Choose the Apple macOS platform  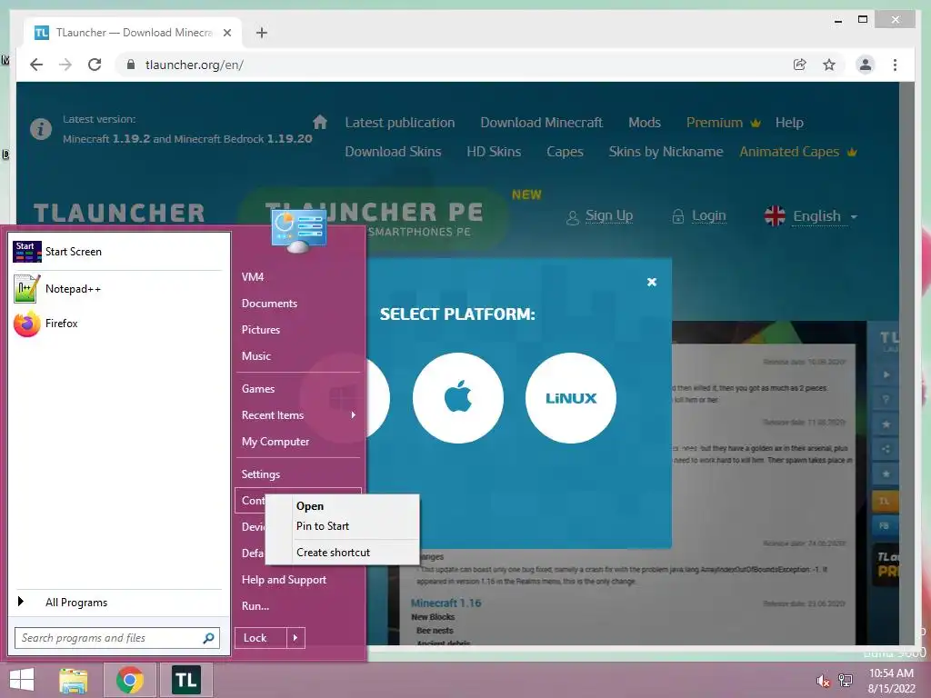[458, 398]
